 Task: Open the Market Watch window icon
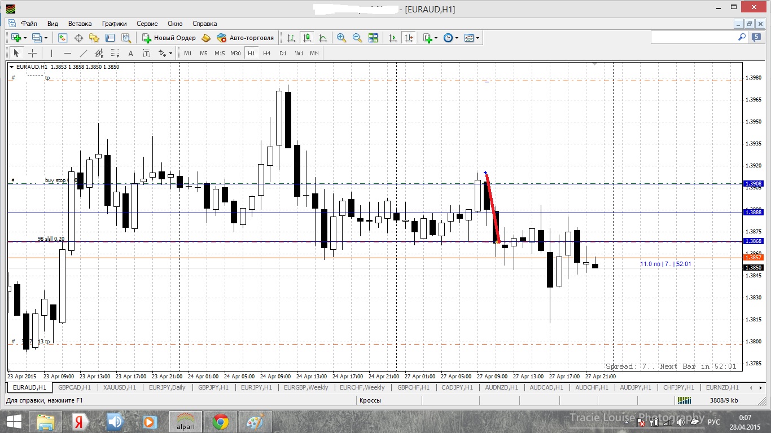click(x=63, y=38)
